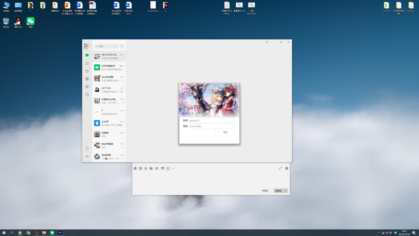Click the scissors screenshot icon
Screen dimensions: 419x236
tap(146, 168)
